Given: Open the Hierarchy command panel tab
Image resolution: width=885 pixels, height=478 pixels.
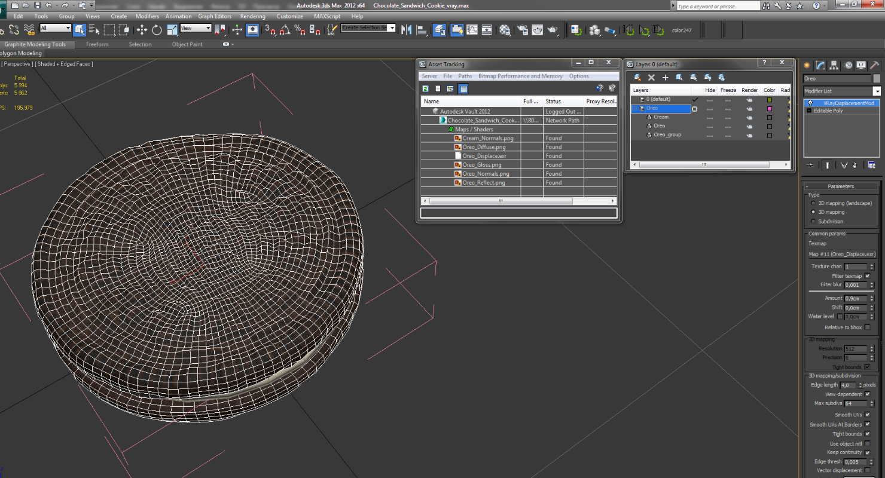Looking at the screenshot, I should [834, 65].
